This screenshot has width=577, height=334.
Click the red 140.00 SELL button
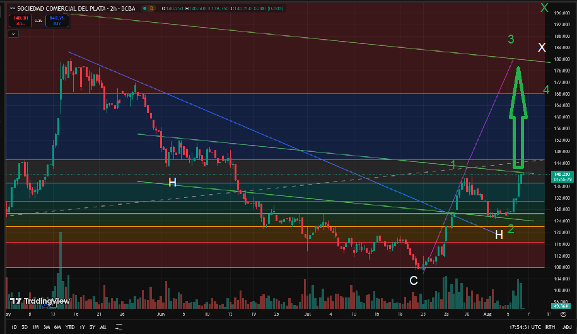point(20,21)
